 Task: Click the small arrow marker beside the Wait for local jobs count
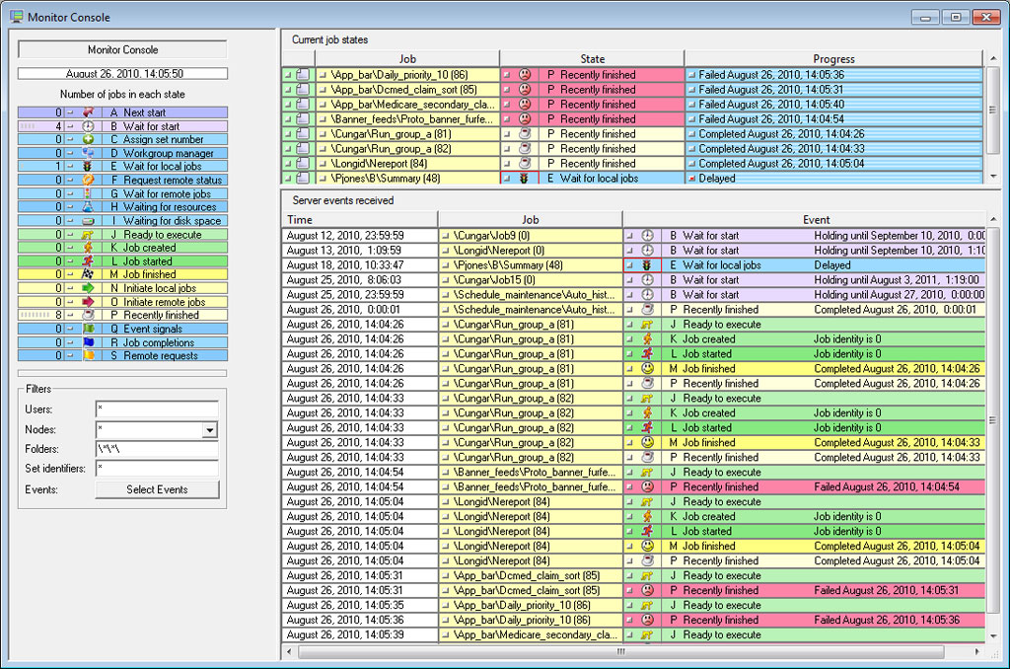[x=70, y=167]
